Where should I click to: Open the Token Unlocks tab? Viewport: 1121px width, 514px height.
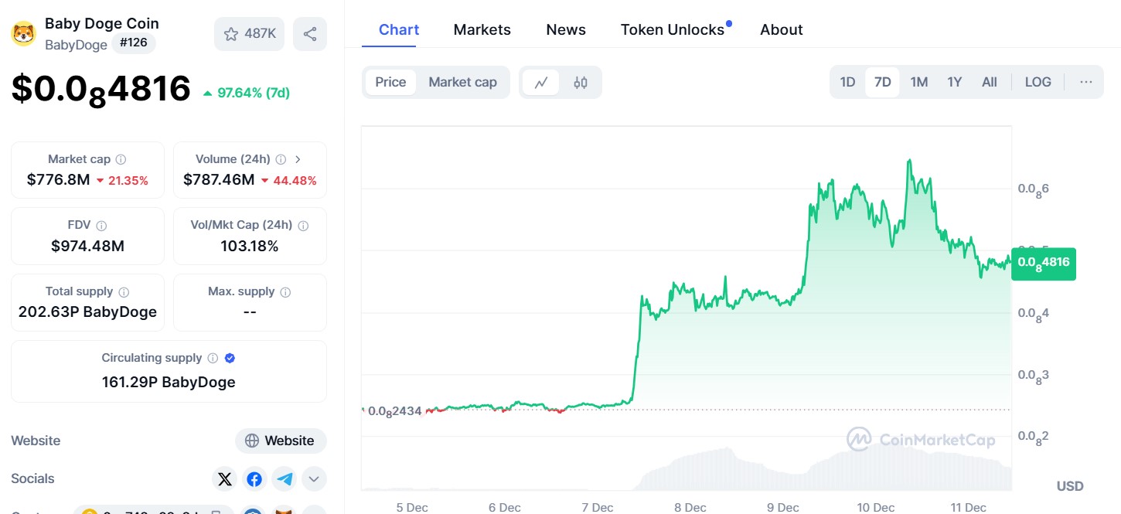coord(673,29)
